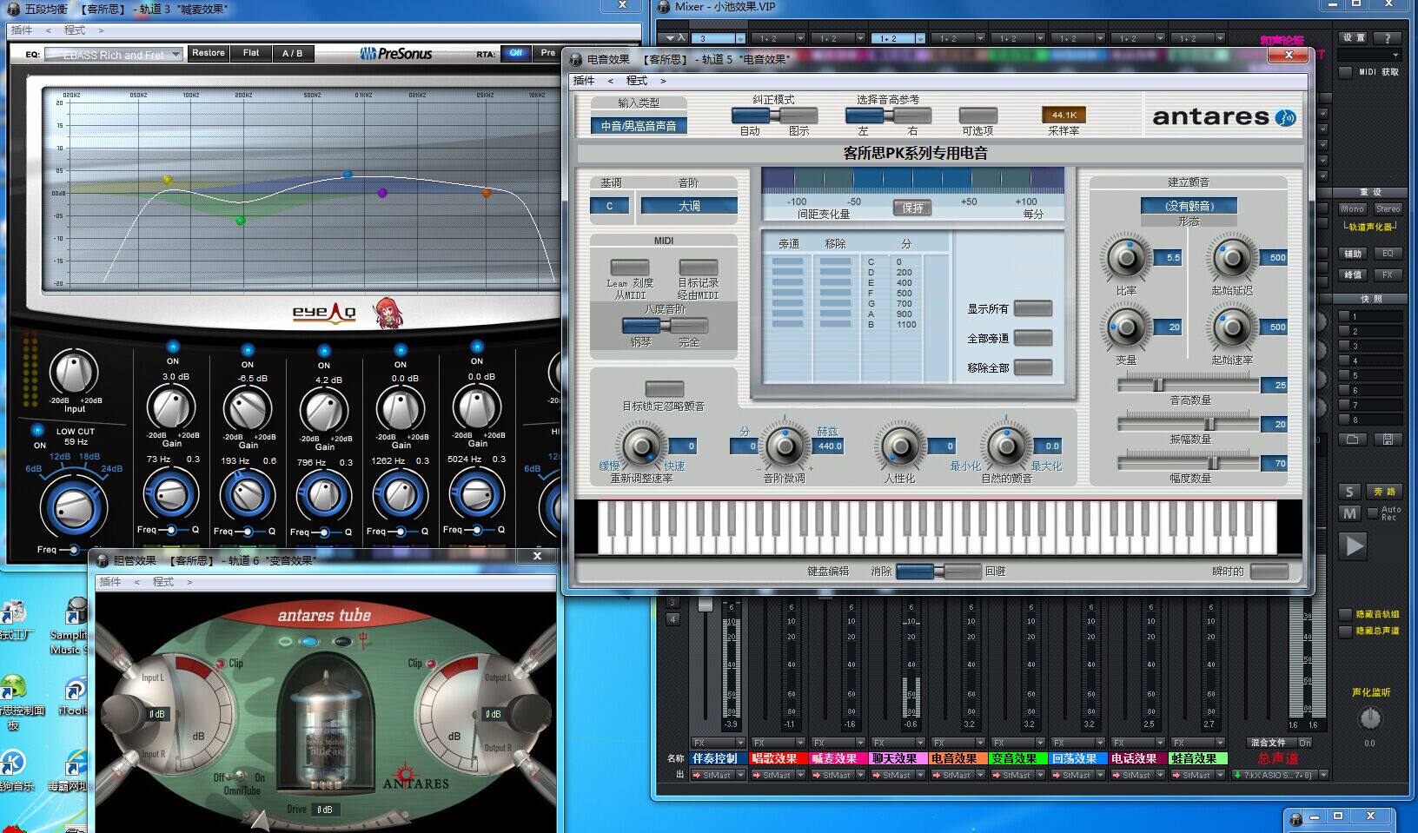Click the 变量 knob in the vibrato section
This screenshot has height=833, width=1418.
click(1127, 327)
